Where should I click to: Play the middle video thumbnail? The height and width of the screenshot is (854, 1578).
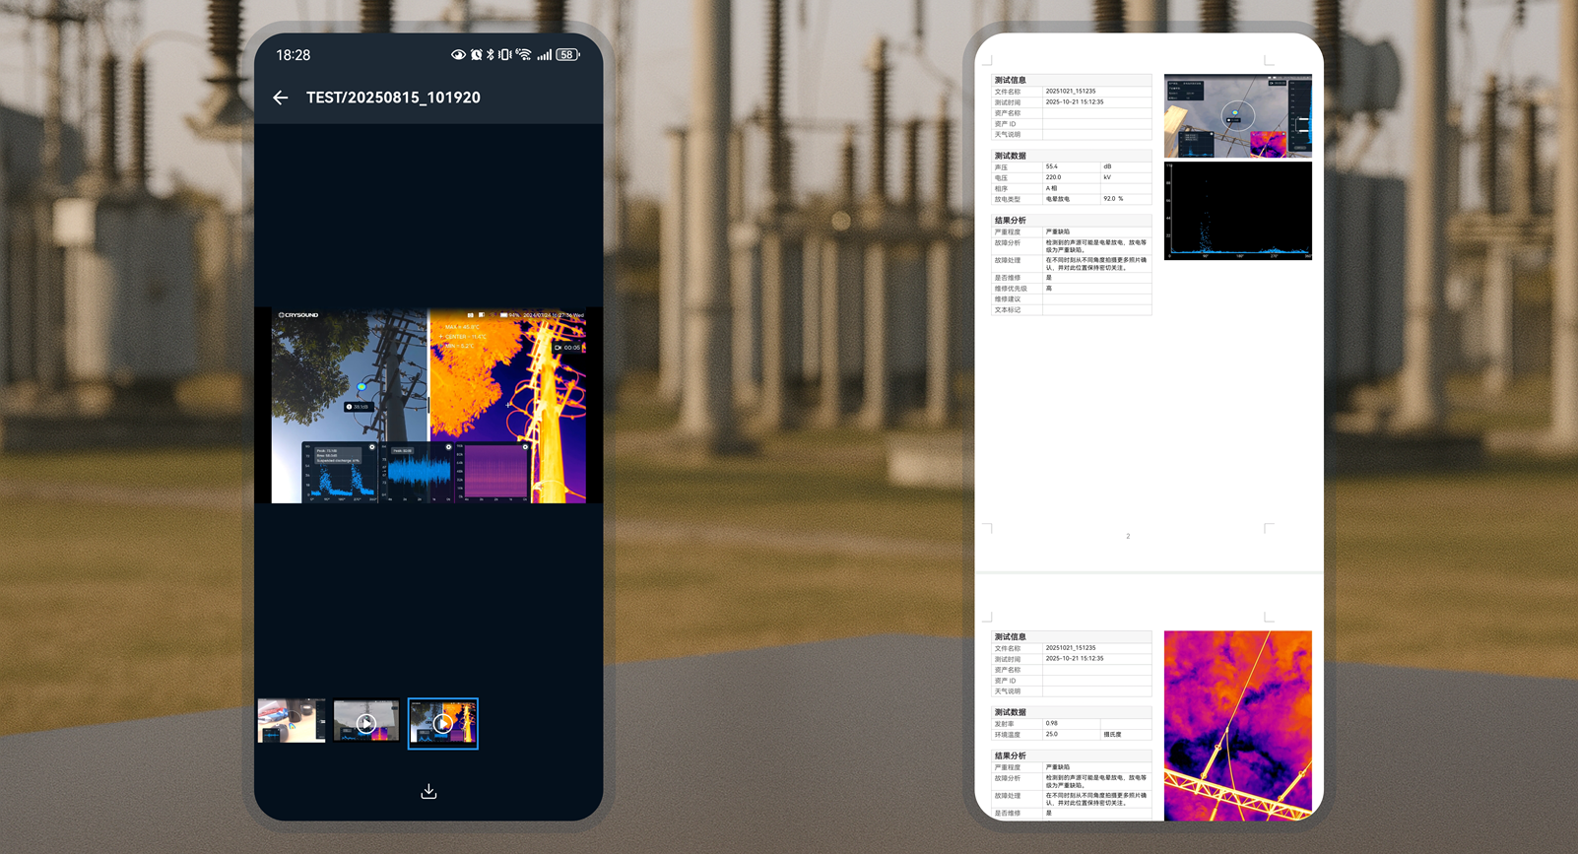point(366,723)
